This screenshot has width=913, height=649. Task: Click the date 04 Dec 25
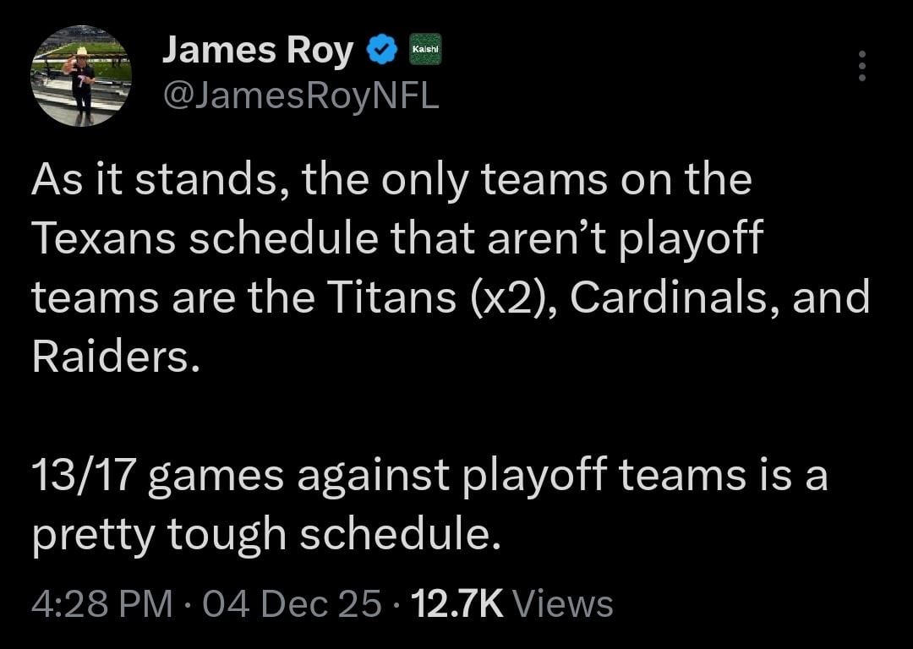(x=291, y=604)
